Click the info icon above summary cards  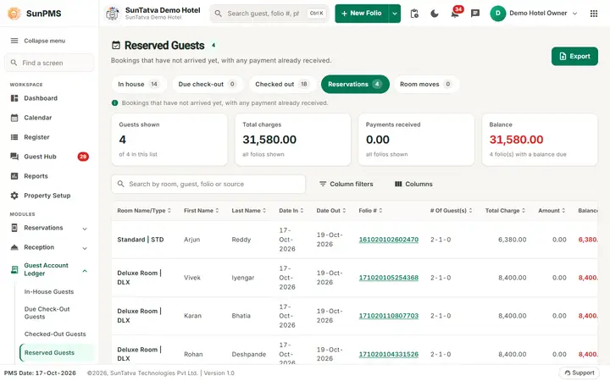114,103
